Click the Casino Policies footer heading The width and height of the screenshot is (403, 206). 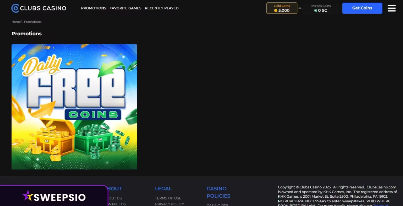218,192
